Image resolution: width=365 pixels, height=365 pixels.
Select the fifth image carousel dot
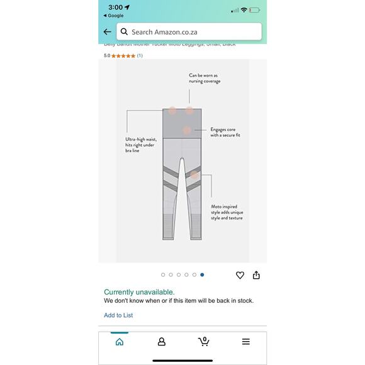(194, 275)
